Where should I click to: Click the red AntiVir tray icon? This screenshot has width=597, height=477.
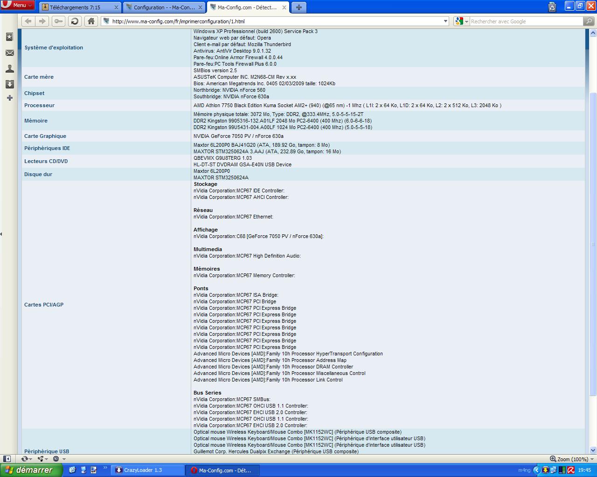(x=570, y=470)
